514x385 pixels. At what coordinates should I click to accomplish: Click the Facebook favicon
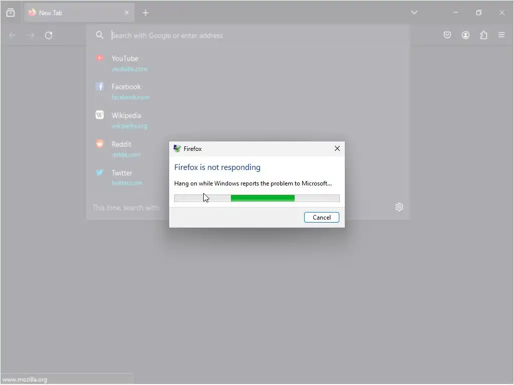pos(100,86)
